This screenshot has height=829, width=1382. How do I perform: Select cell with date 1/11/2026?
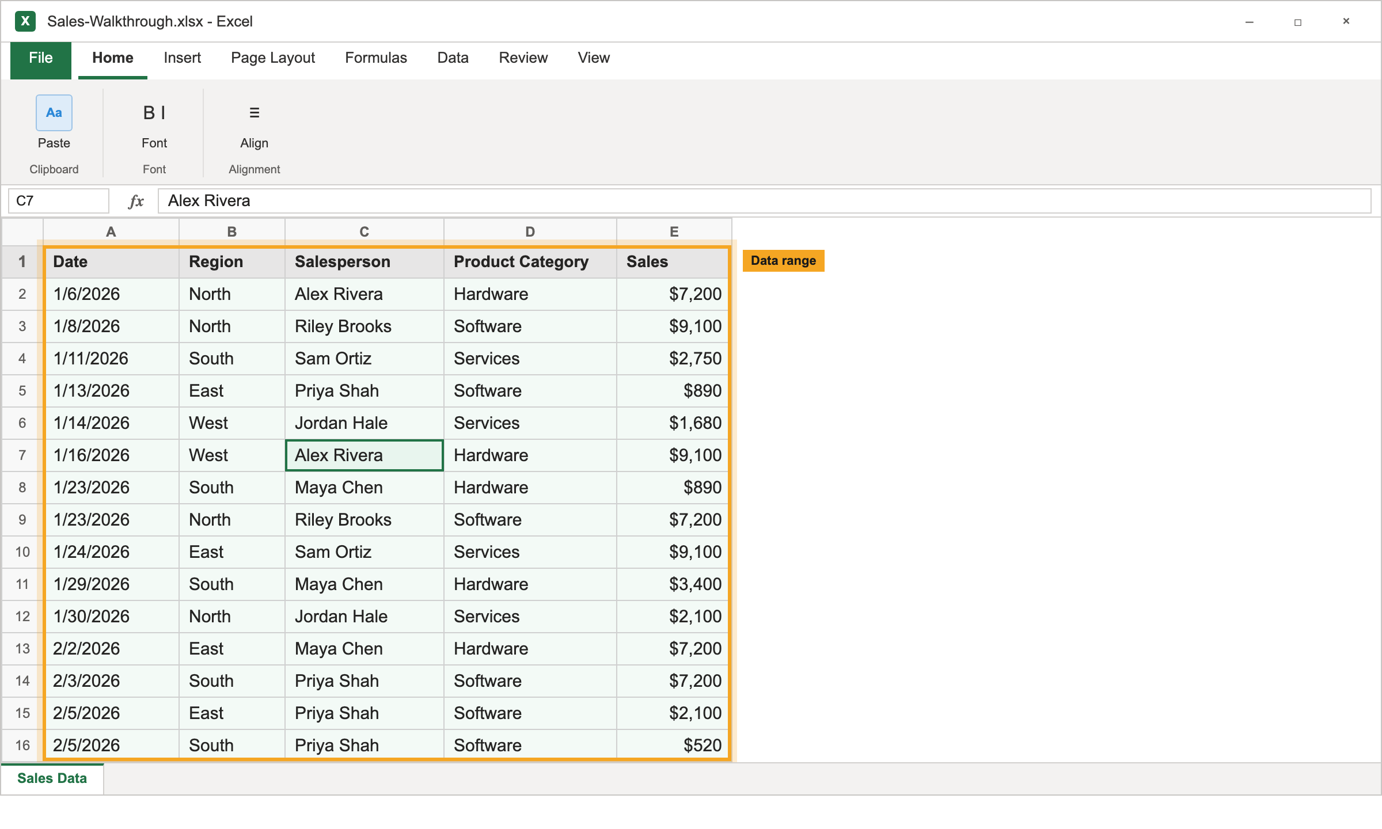tap(111, 359)
